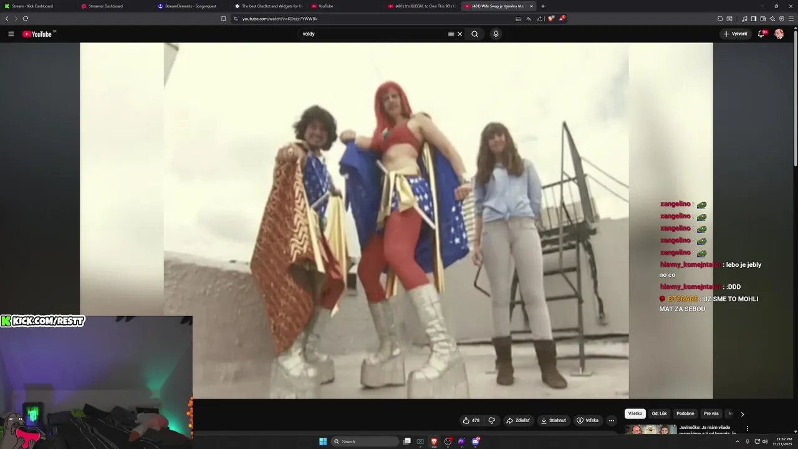798x449 pixels.
Task: Open the YouTube hamburger guide menu
Action: click(x=11, y=34)
